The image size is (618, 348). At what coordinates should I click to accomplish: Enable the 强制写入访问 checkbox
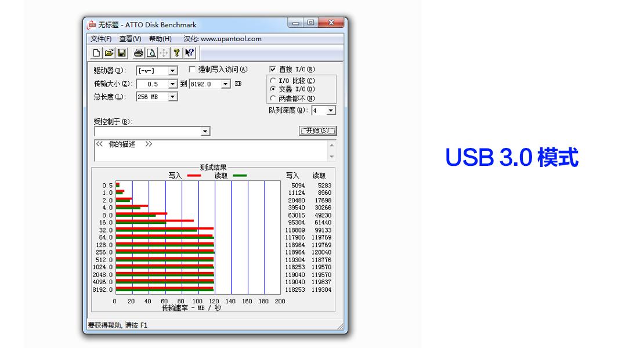coord(192,70)
